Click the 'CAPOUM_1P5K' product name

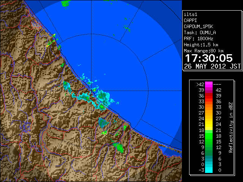click(198, 27)
